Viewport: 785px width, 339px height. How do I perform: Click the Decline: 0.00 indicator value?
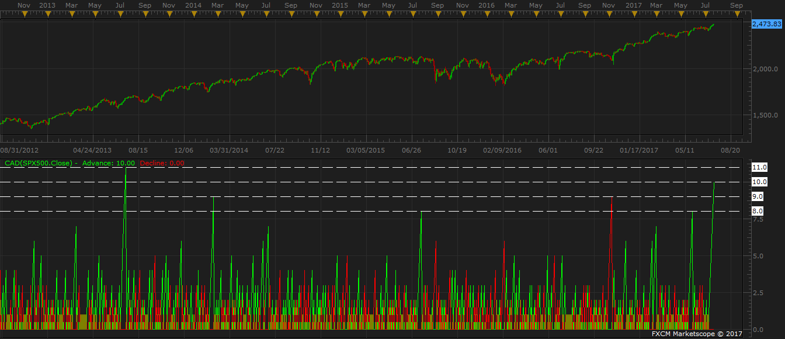(162, 163)
